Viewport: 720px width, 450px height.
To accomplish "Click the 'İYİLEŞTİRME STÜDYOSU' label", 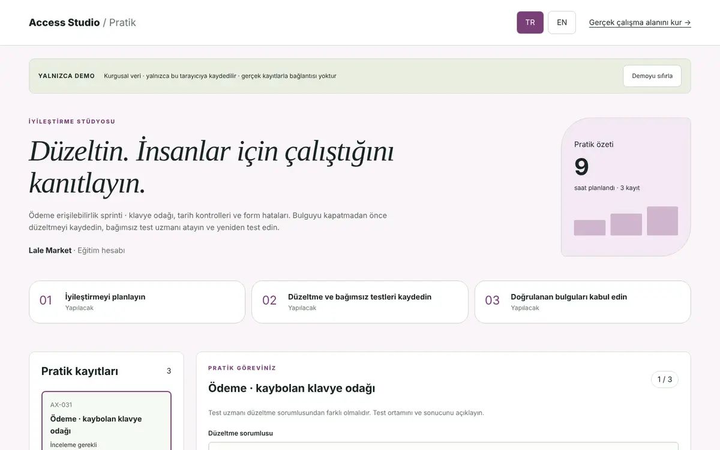I will point(72,121).
